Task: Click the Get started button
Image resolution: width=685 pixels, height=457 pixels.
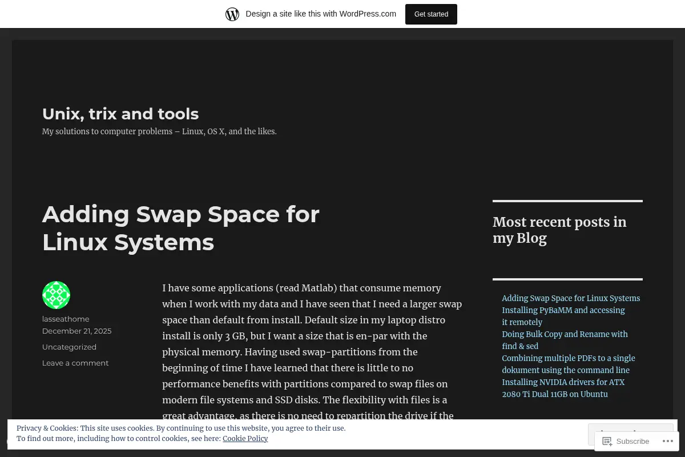Action: [431, 14]
